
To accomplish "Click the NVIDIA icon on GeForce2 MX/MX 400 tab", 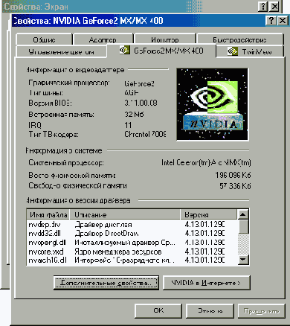I will (x=125, y=51).
